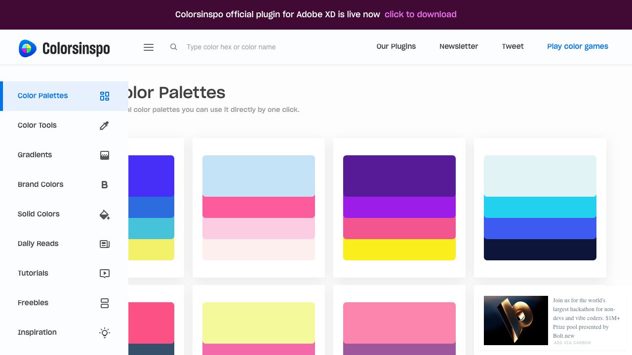The height and width of the screenshot is (355, 632).
Task: Click the search magnifier icon
Action: click(173, 47)
